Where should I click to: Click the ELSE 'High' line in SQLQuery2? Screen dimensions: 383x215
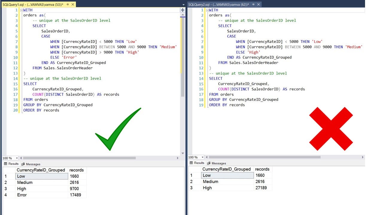(x=248, y=52)
